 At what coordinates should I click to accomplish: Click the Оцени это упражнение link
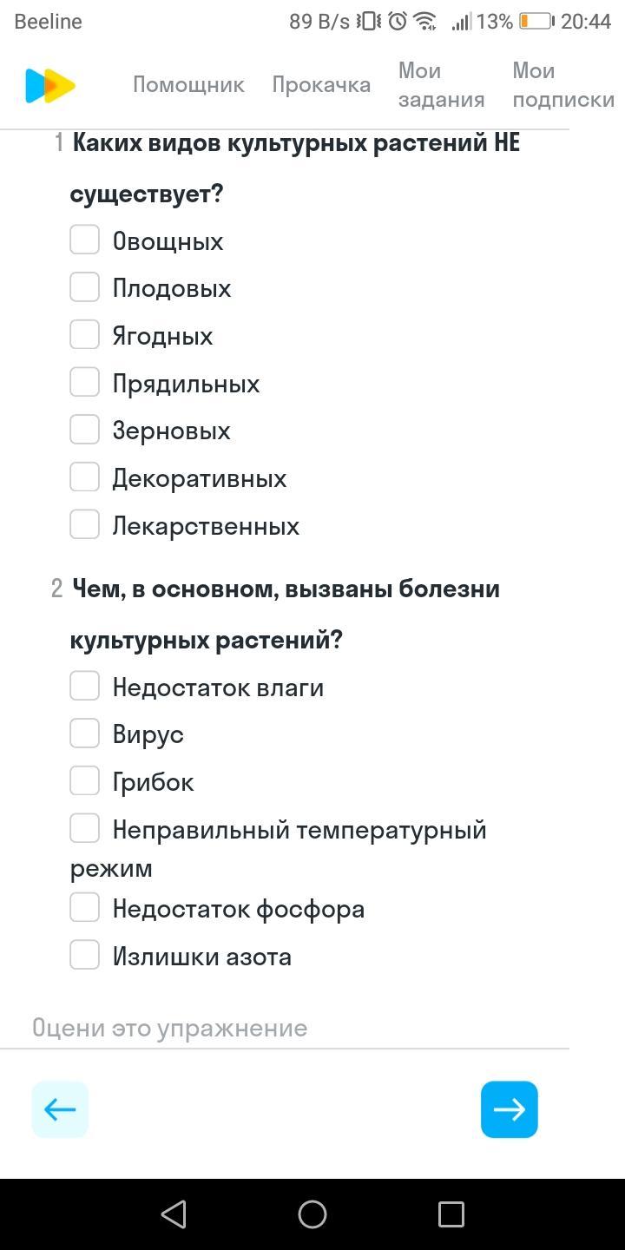pyautogui.click(x=170, y=1028)
